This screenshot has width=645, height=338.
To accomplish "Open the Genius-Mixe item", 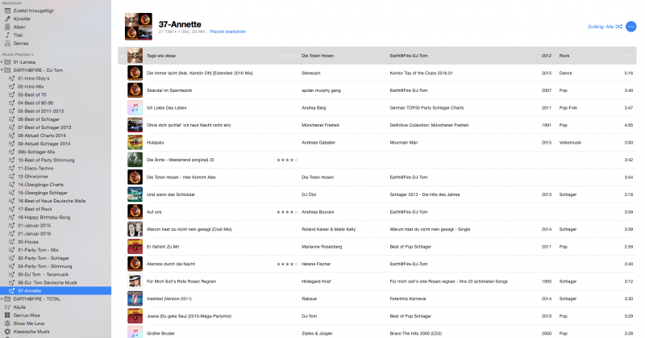I will coord(27,315).
